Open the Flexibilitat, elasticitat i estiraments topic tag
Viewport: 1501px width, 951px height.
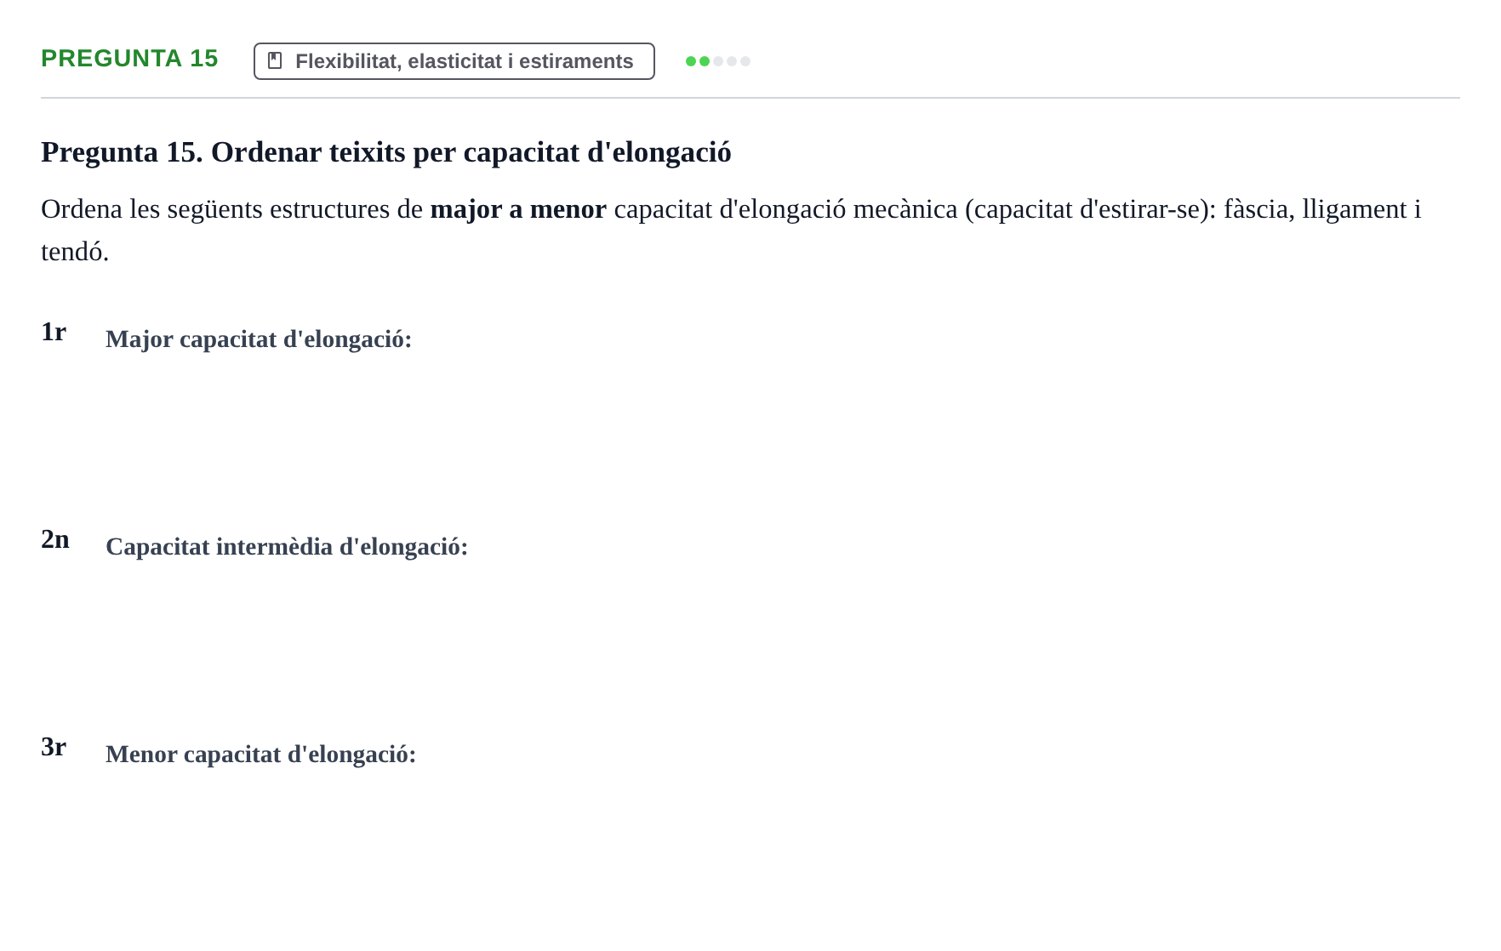(x=454, y=61)
